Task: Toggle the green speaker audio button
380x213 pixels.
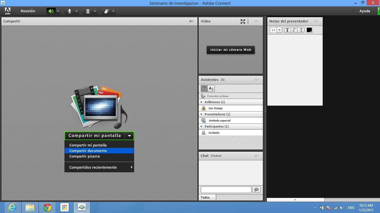Action: pyautogui.click(x=51, y=11)
